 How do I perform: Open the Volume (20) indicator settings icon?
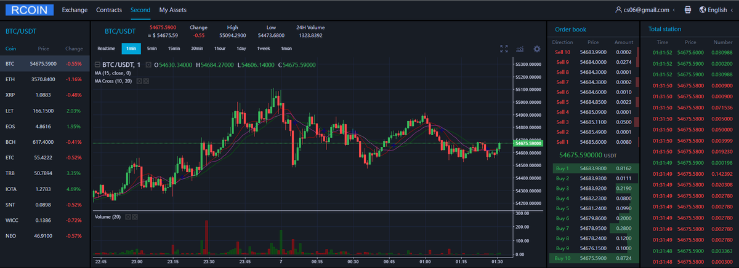128,216
